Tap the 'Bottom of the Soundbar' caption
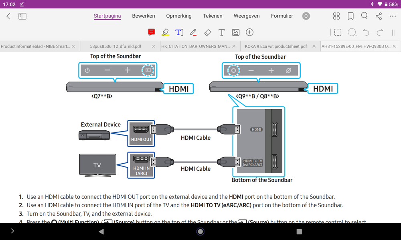This screenshot has width=401, height=240. 262,180
